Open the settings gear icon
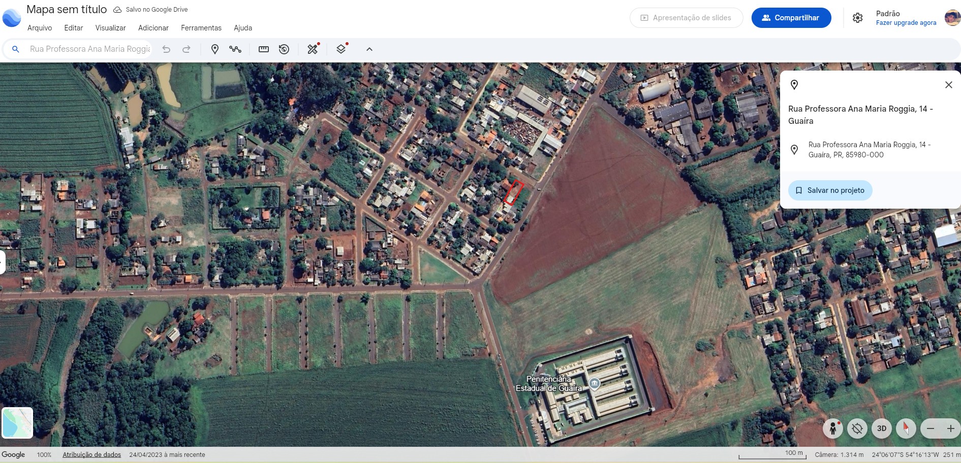Viewport: 961px width, 463px height. coord(857,18)
